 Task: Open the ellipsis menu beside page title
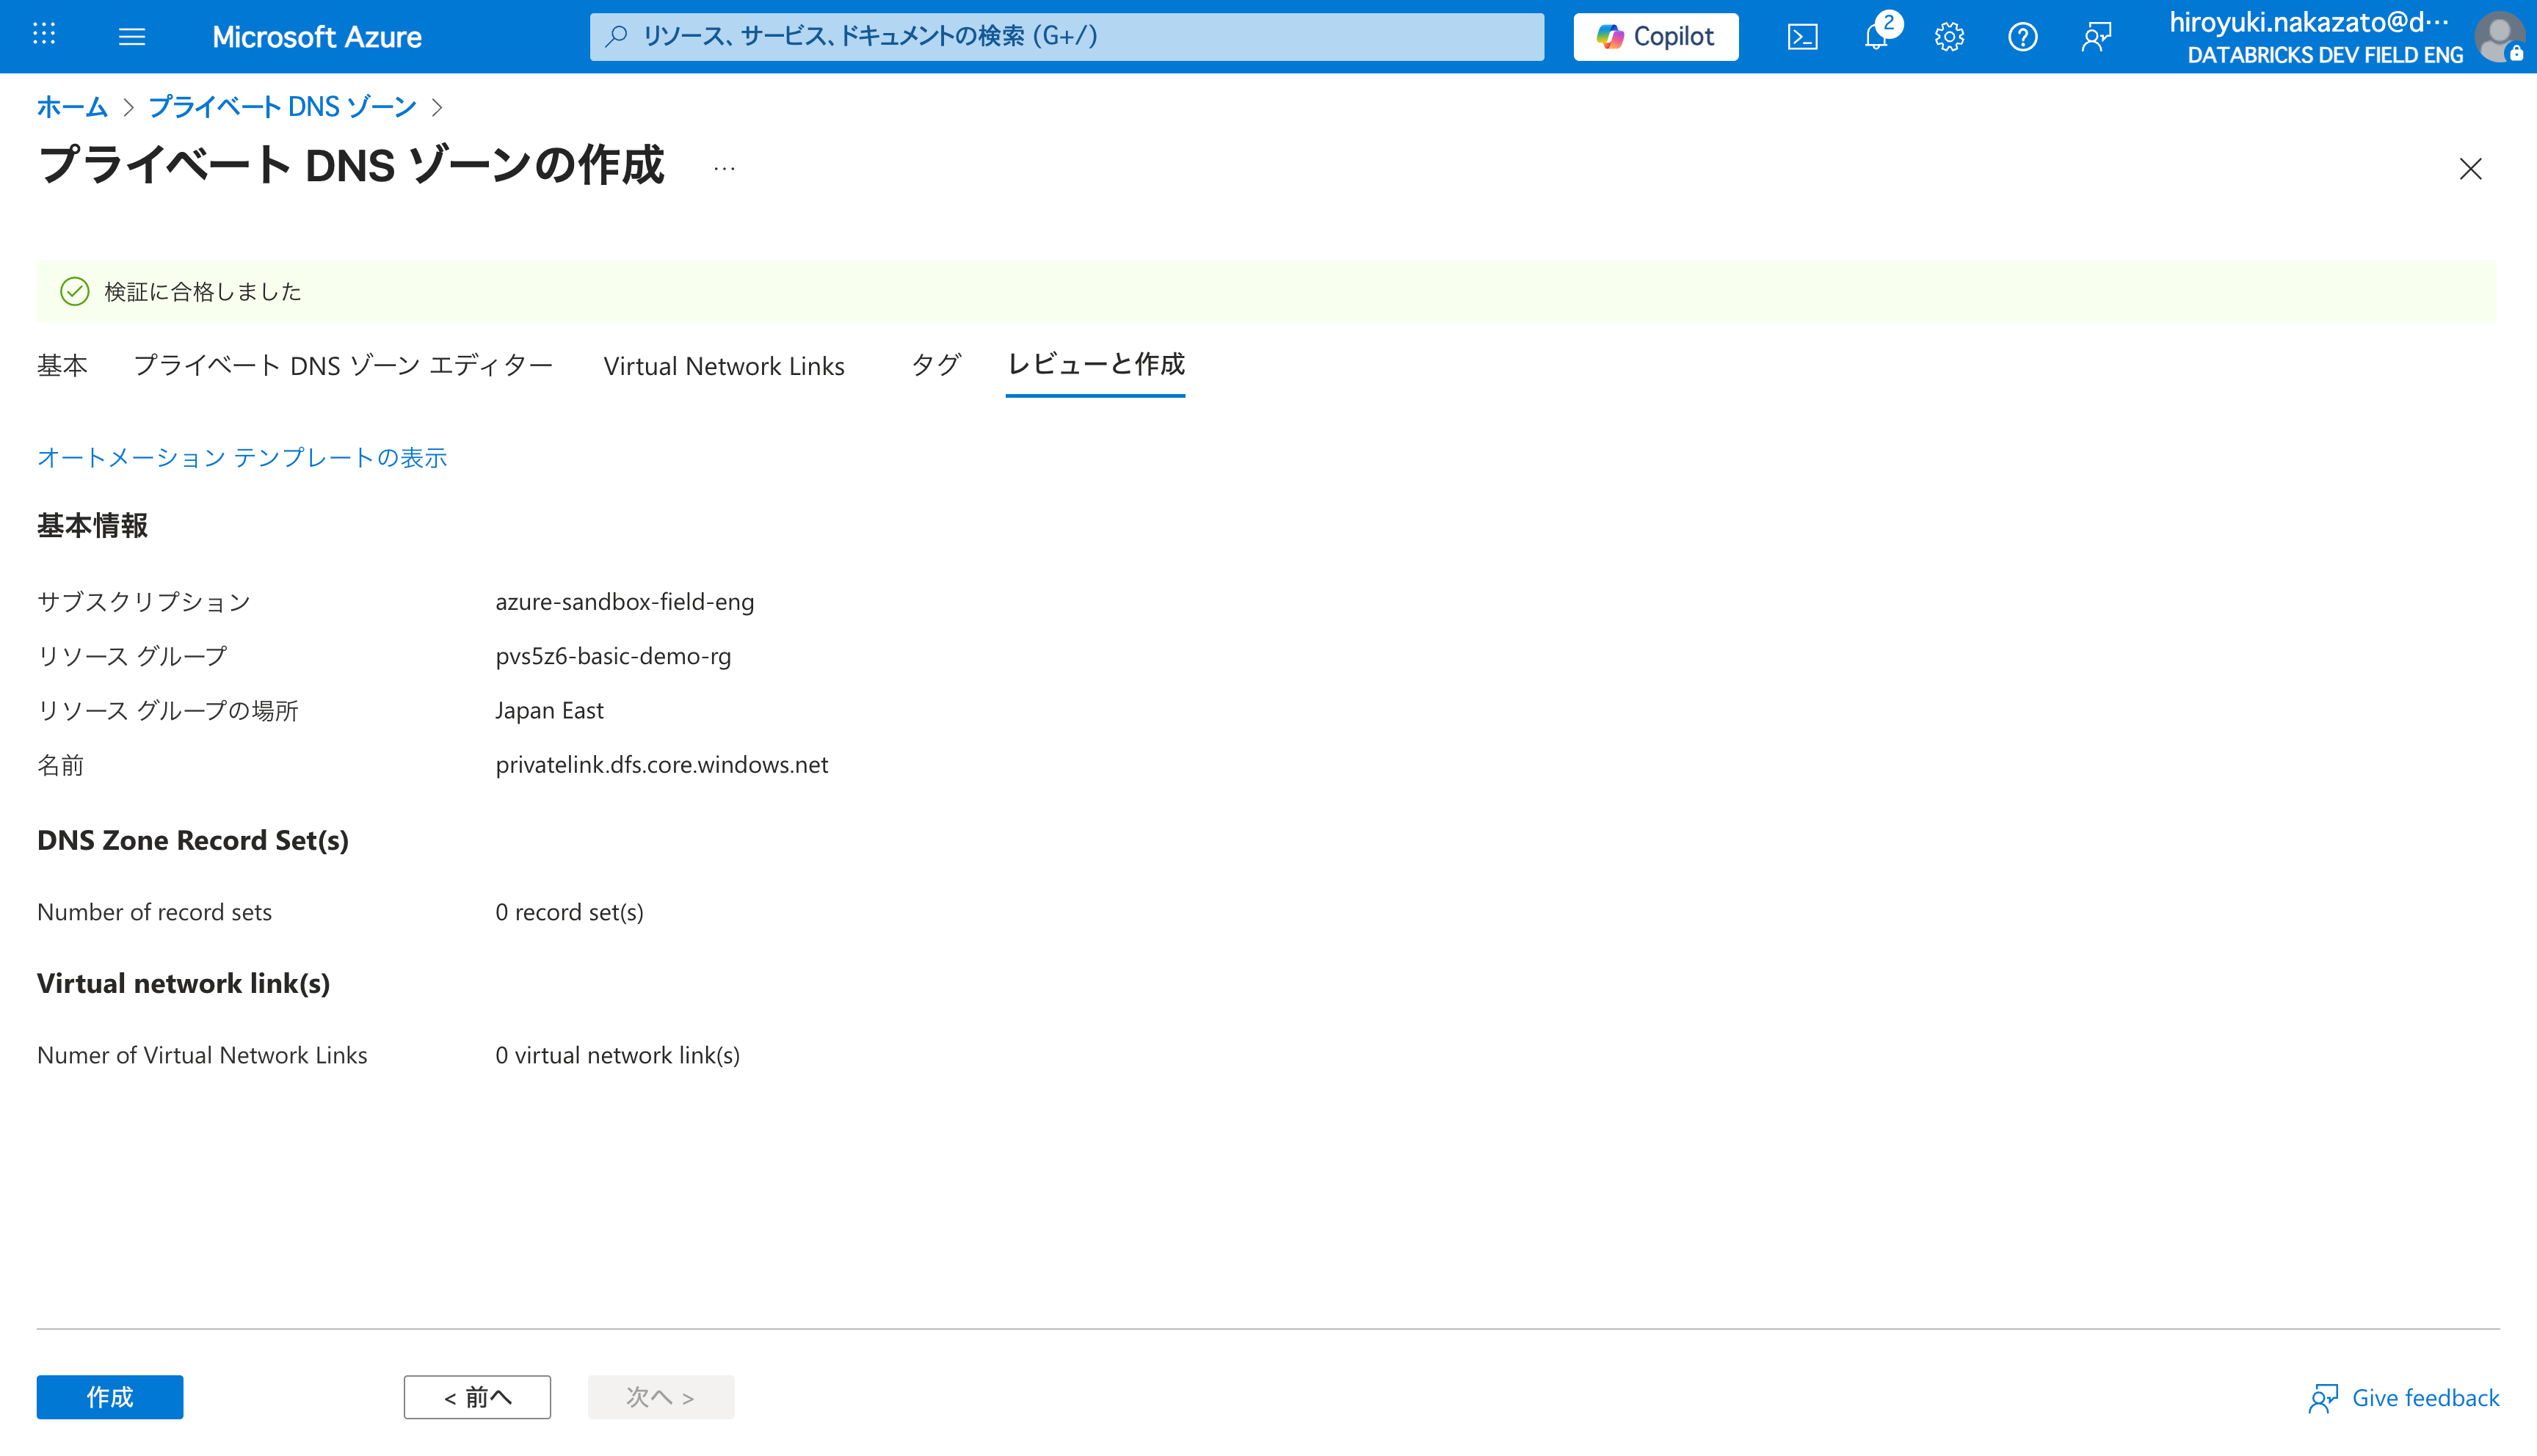coord(725,168)
